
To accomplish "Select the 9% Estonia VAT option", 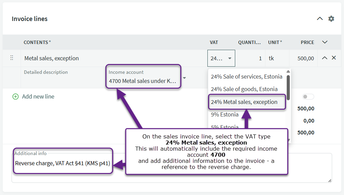I will click(225, 114).
